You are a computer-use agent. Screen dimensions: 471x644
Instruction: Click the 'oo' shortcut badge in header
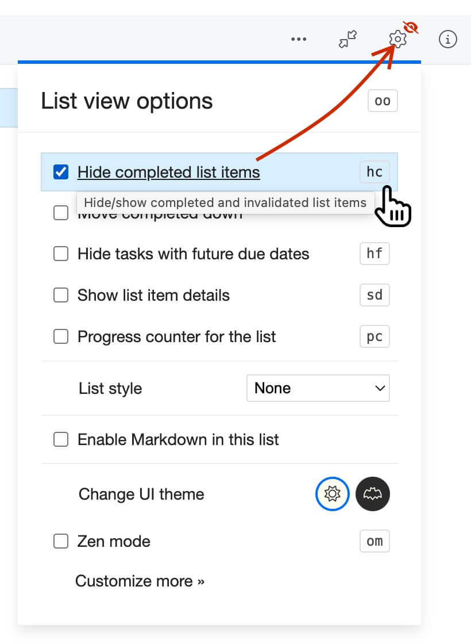click(383, 101)
